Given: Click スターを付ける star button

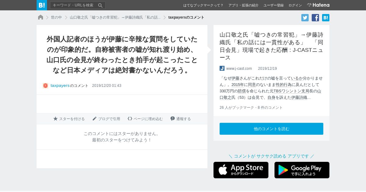Looking at the screenshot, I should click(69, 119).
